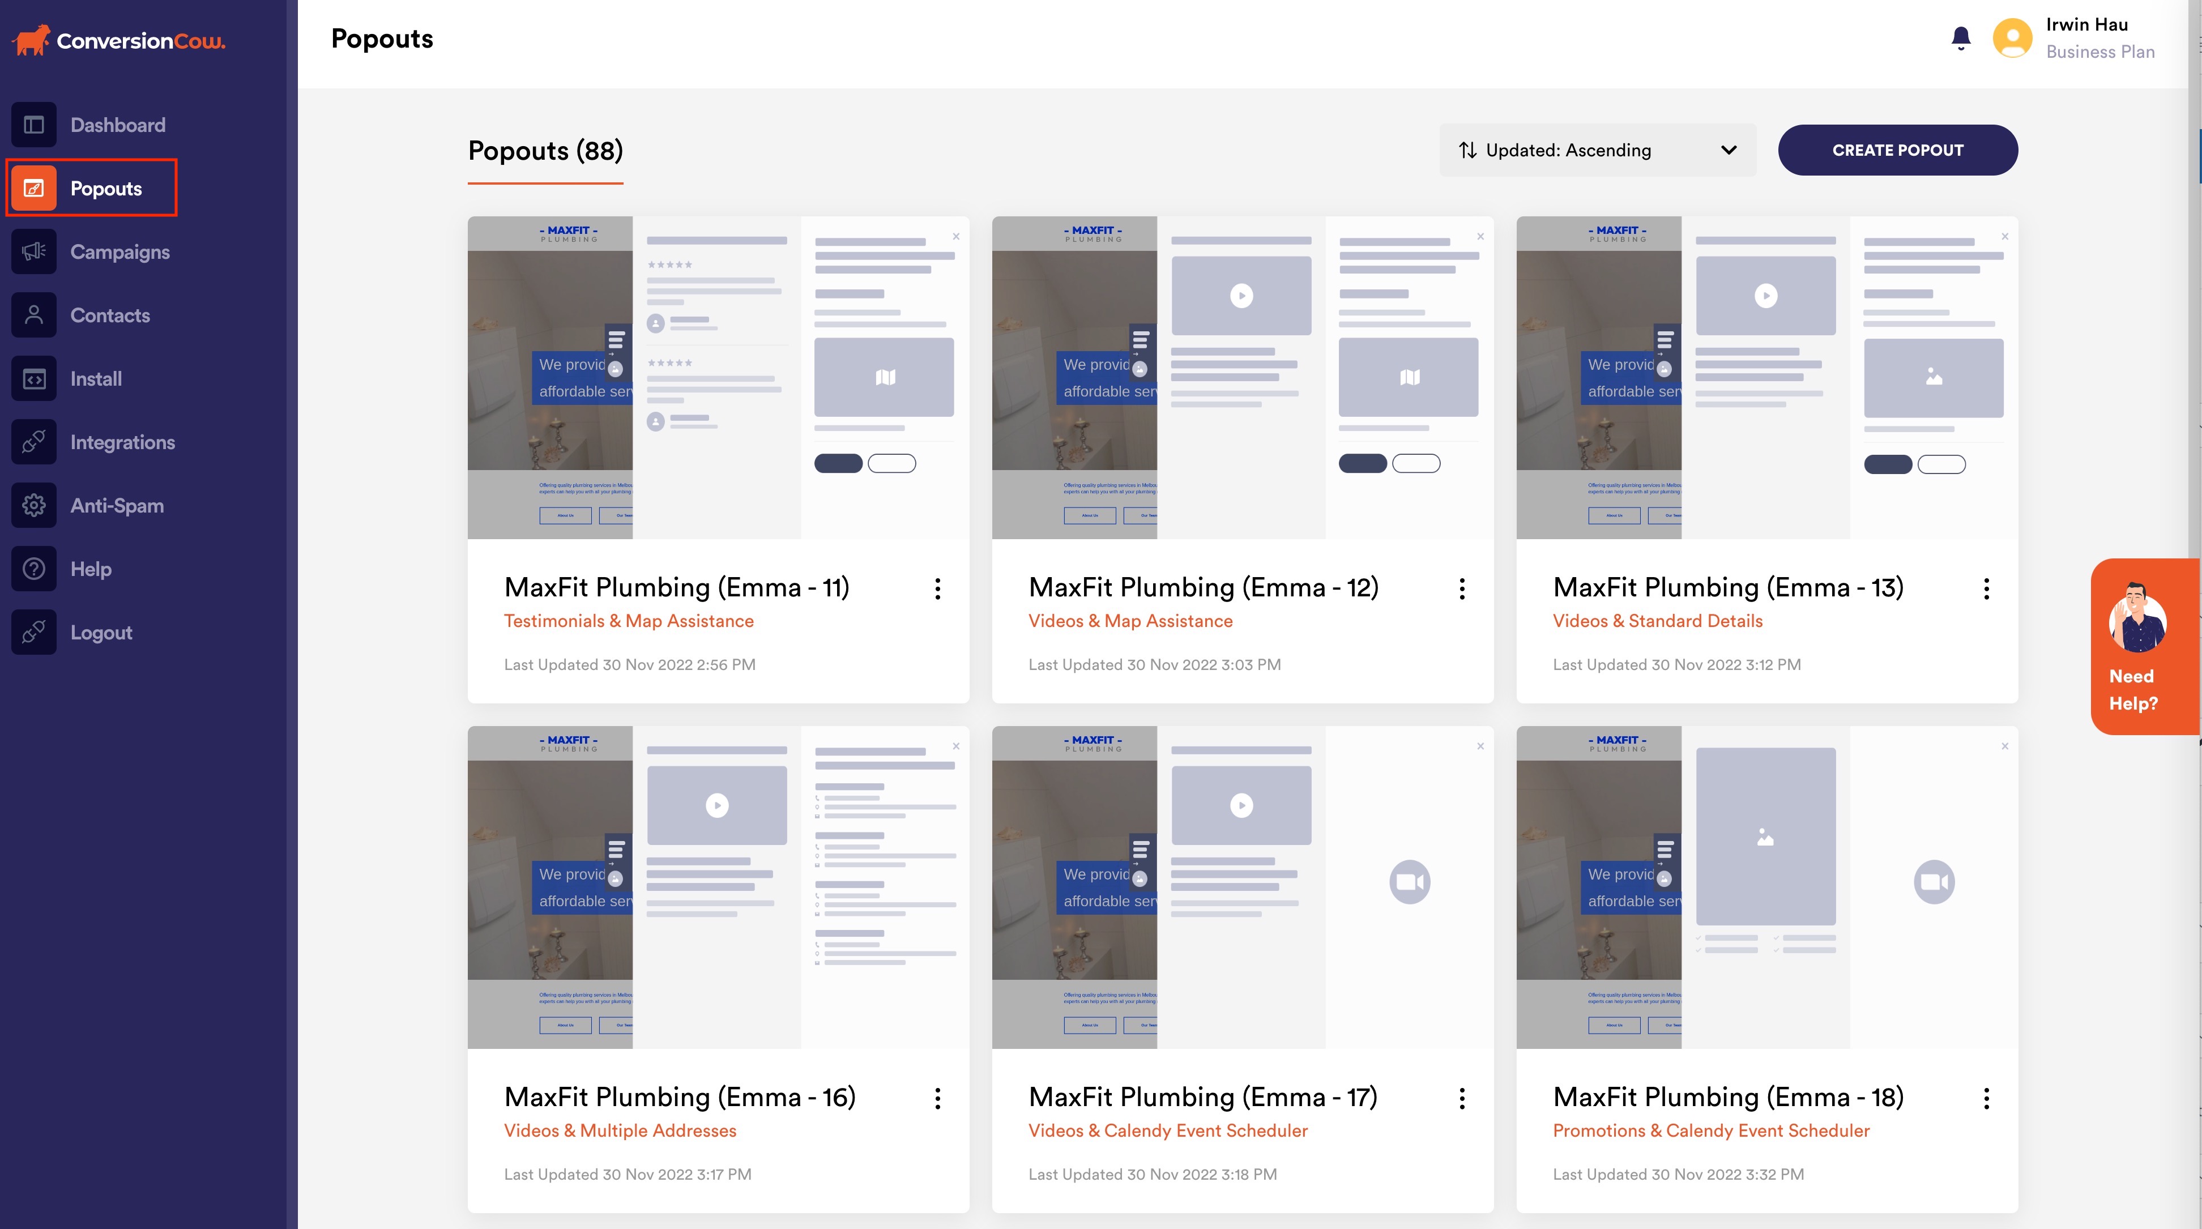This screenshot has width=2202, height=1229.
Task: Click the Emma - 17 preview thumbnail
Action: 1243,887
